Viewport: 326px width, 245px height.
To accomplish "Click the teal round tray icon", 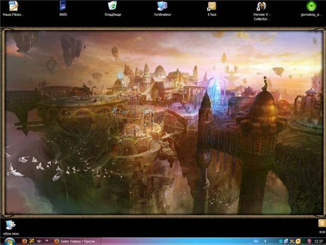I will tap(281, 241).
